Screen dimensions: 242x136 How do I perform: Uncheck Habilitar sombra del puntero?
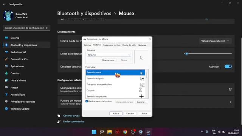(87, 101)
